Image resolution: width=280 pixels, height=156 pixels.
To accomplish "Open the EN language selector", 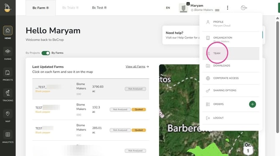I will (168, 8).
